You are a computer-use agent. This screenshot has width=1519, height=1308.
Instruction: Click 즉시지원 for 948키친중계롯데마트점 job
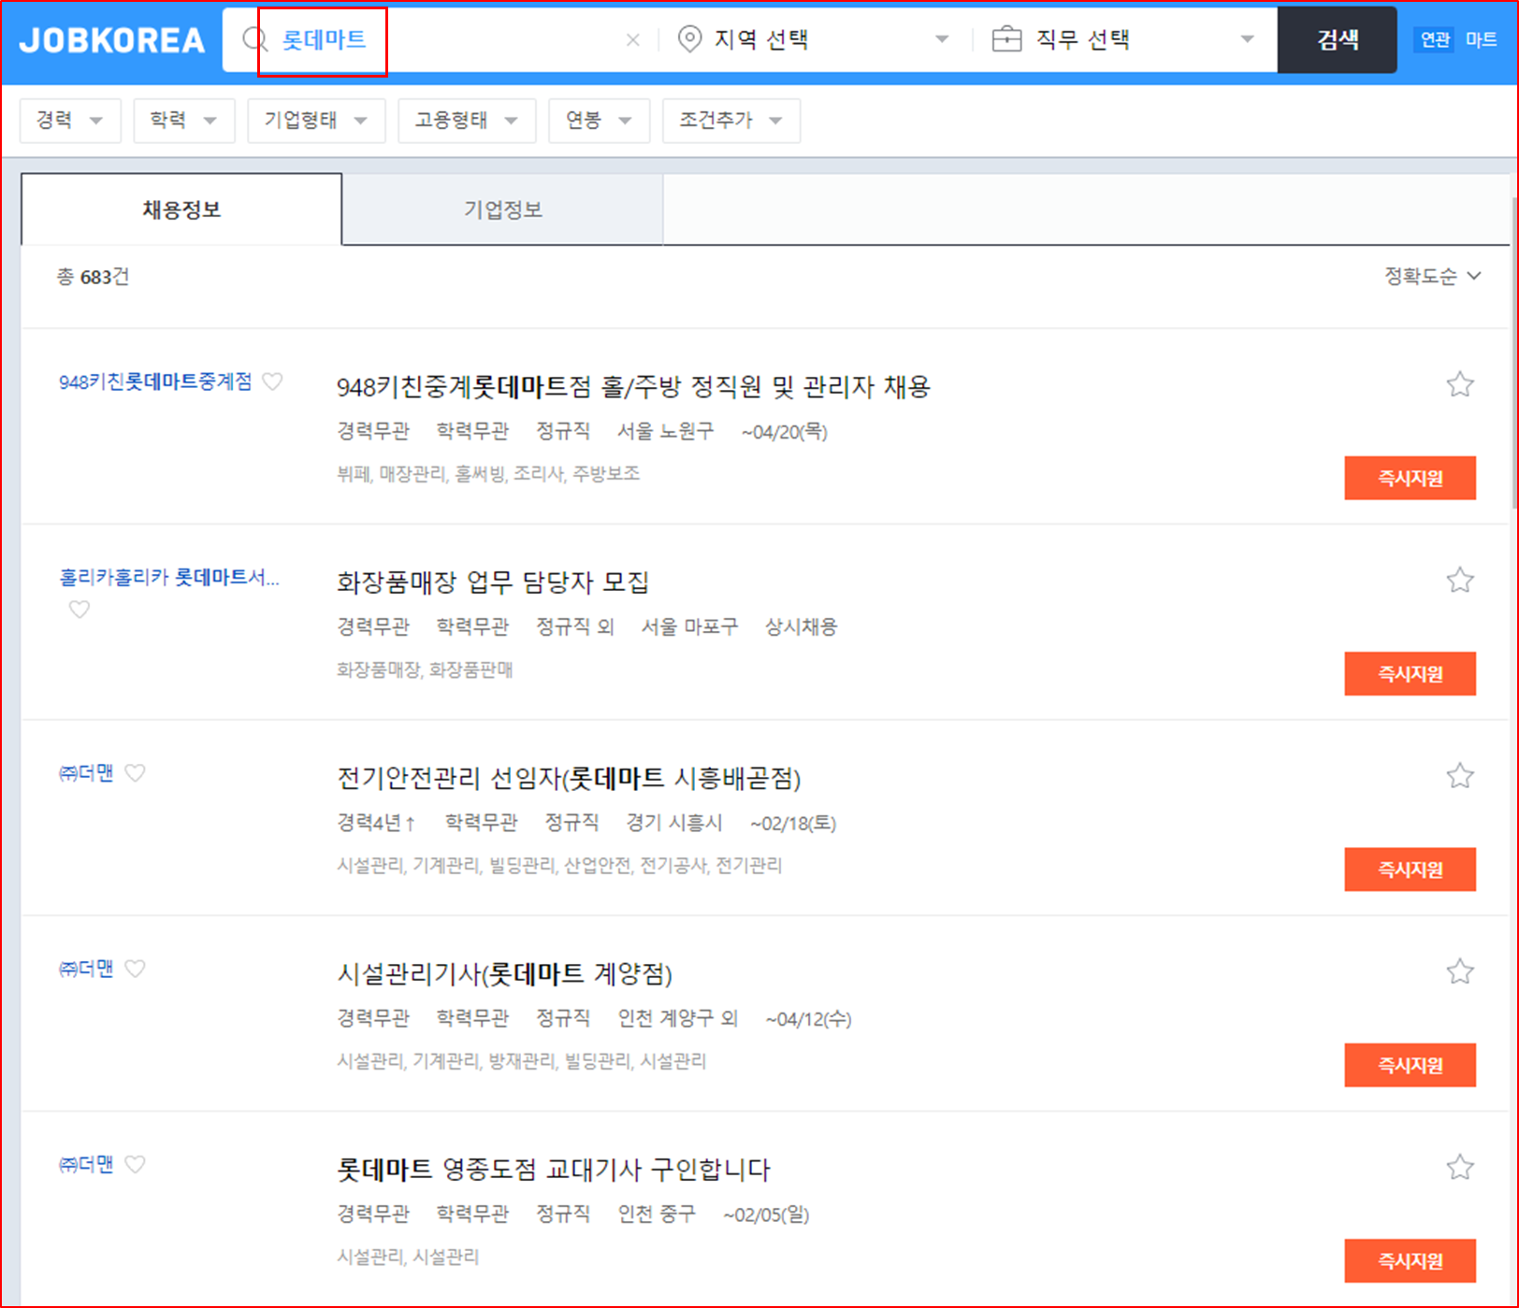point(1410,478)
